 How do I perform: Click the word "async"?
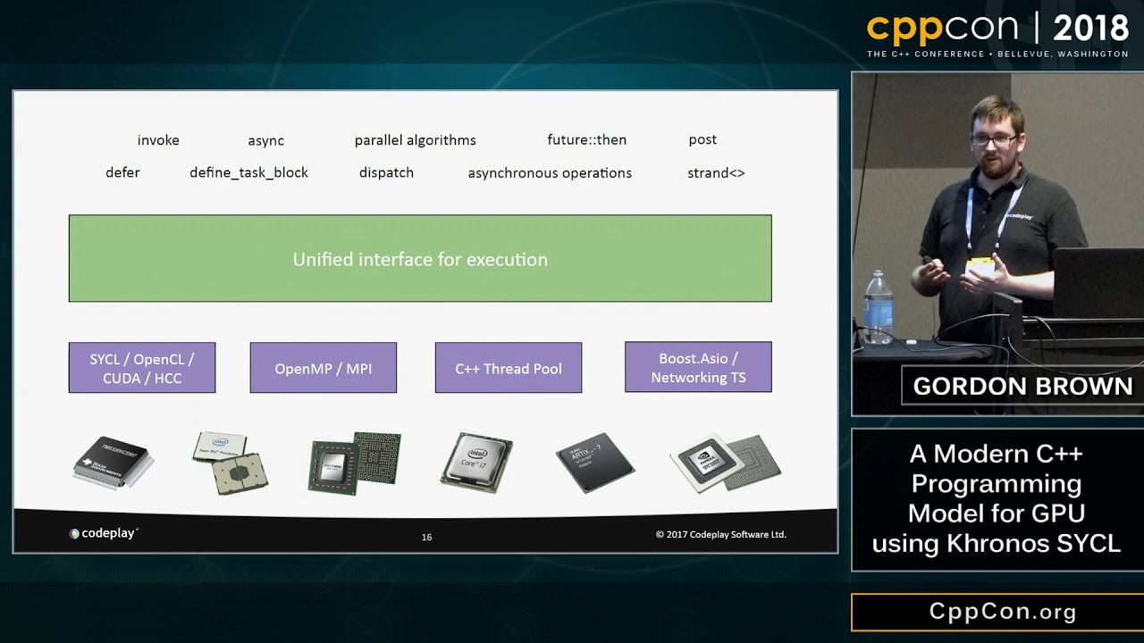tap(266, 141)
